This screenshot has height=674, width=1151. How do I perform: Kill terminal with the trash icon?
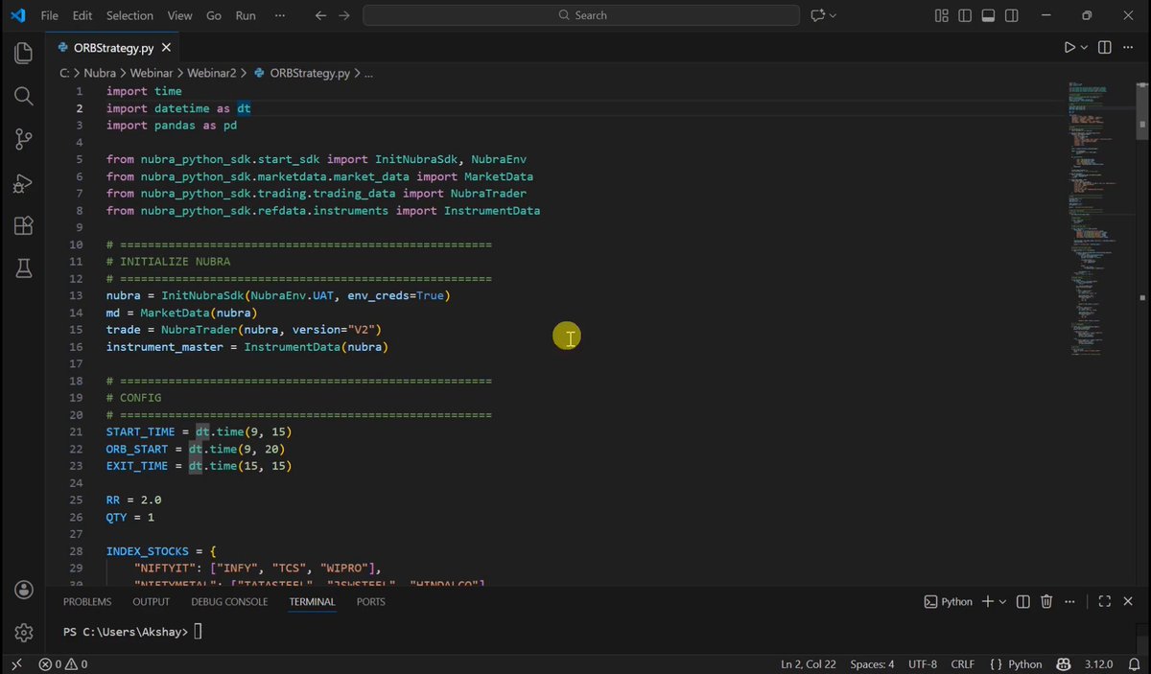click(1046, 601)
